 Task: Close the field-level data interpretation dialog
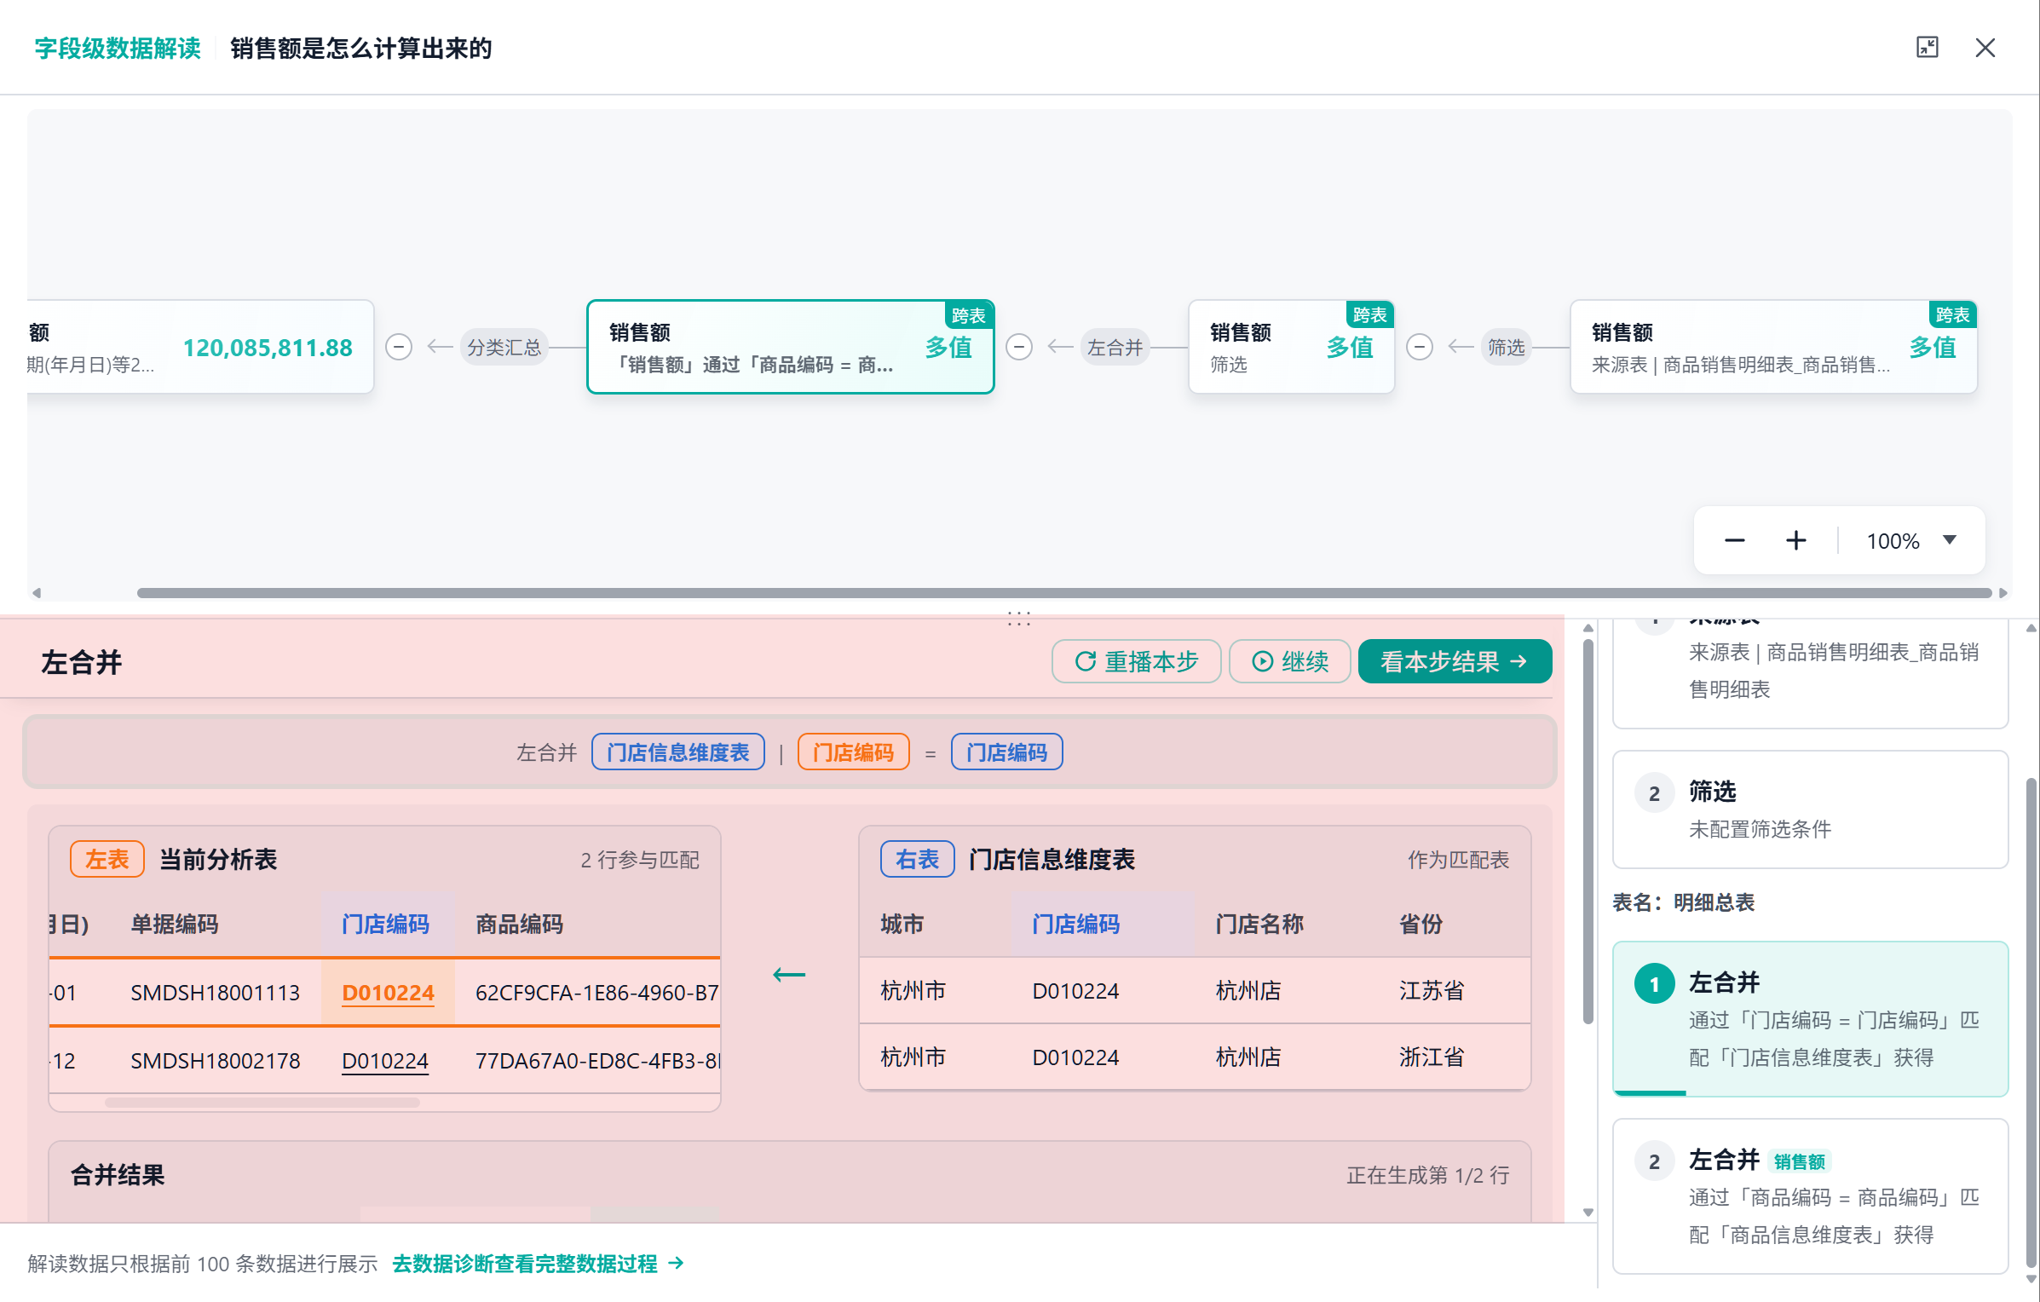point(1985,48)
